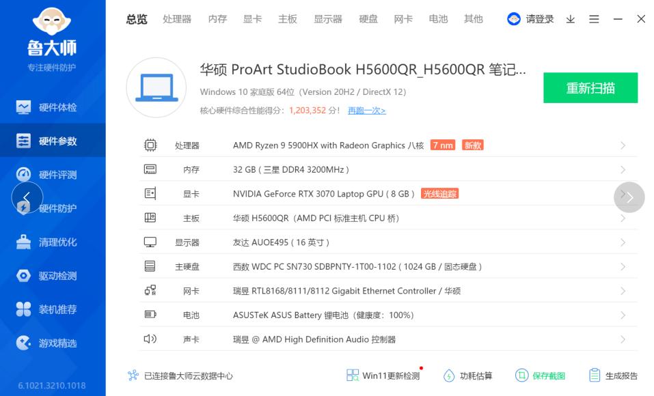Click the right circular navigation arrow

point(628,197)
